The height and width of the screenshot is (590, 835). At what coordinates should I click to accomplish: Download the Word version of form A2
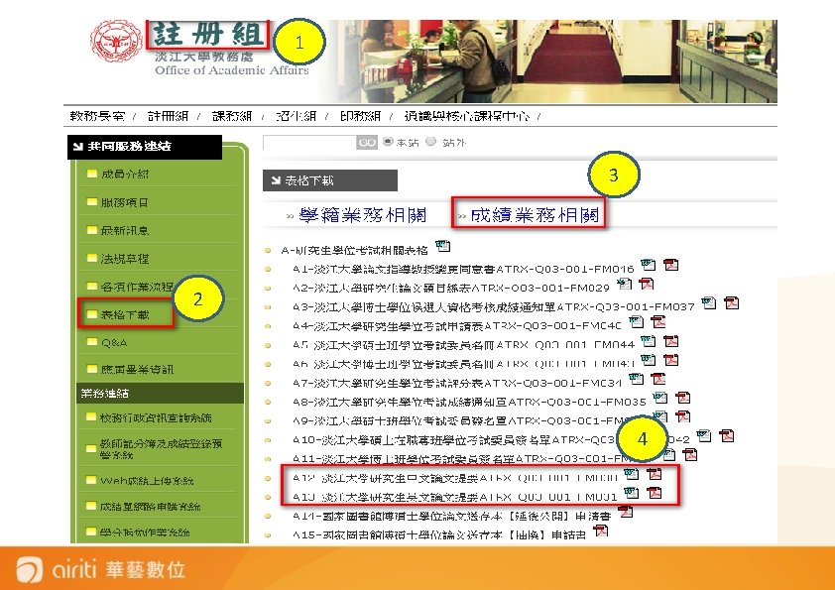point(624,284)
